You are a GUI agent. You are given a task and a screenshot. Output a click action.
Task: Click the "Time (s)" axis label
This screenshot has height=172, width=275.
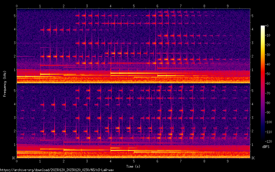pos(133,166)
